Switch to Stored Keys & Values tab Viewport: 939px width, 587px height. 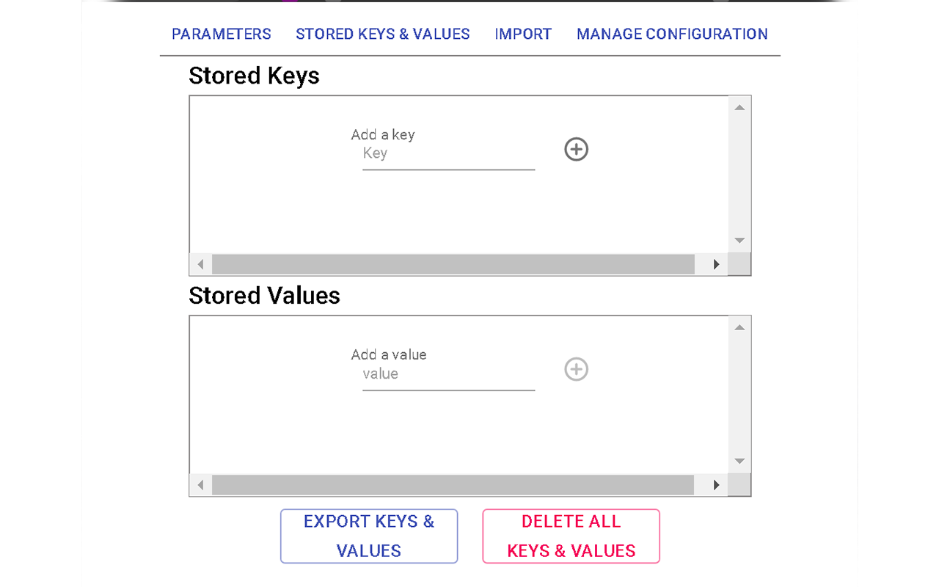tap(383, 34)
